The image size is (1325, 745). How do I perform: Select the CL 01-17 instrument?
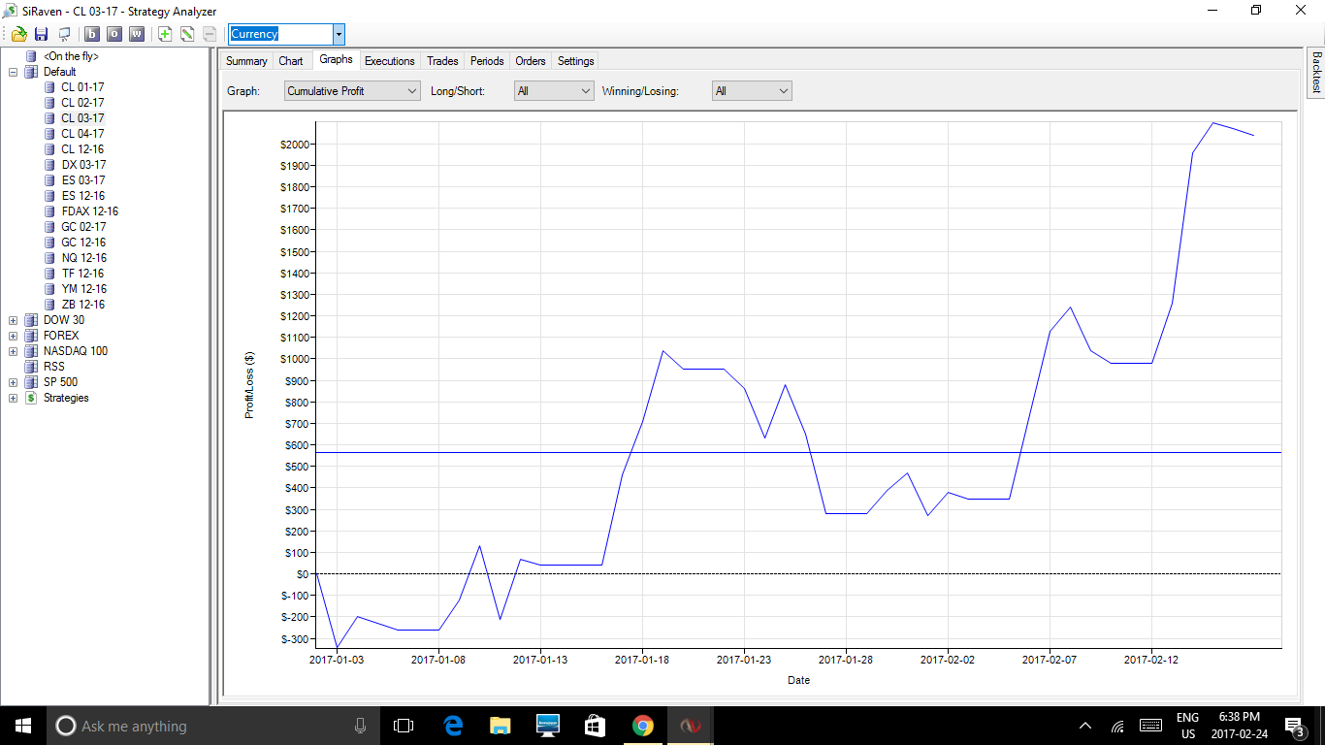click(82, 87)
